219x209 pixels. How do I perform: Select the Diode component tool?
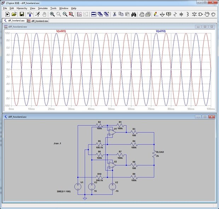(x=194, y=14)
